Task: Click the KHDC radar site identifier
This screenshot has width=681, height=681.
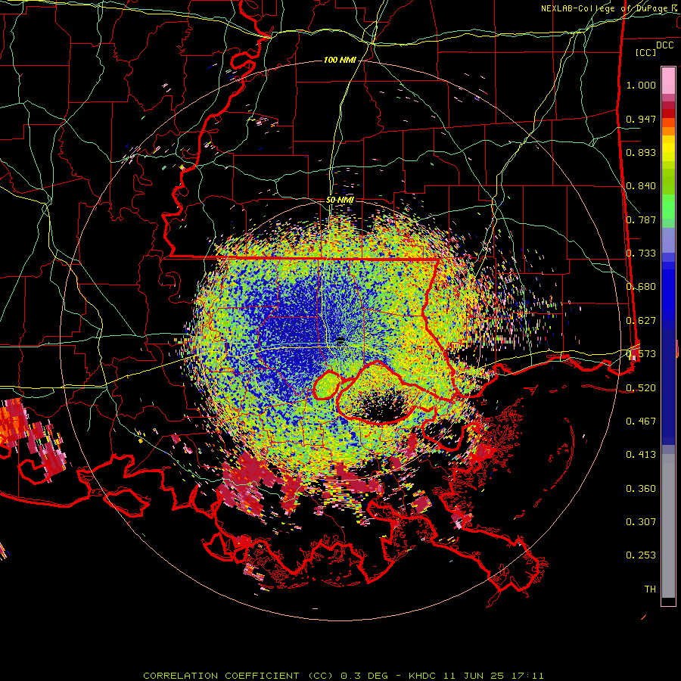Action: pos(421,676)
